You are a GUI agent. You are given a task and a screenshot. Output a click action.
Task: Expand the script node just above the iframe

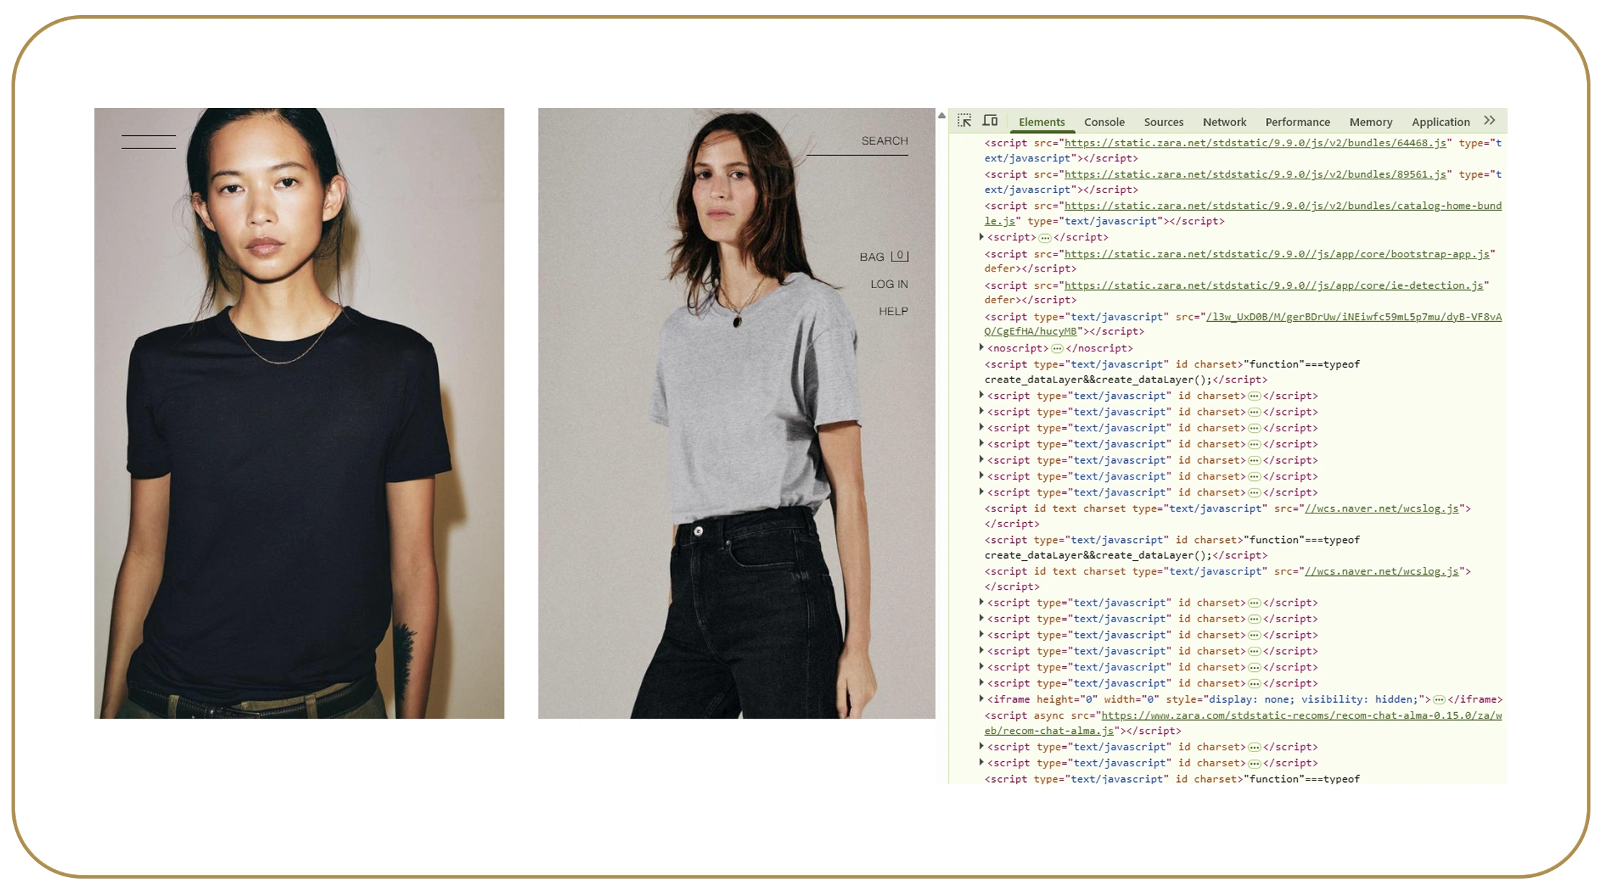(981, 682)
